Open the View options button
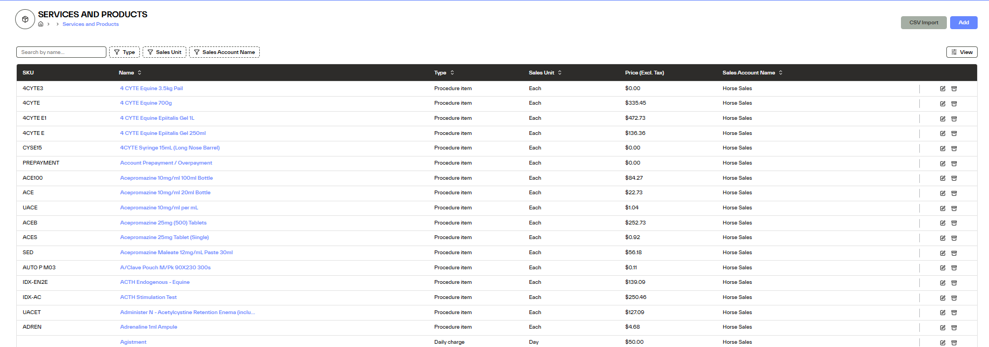 961,52
